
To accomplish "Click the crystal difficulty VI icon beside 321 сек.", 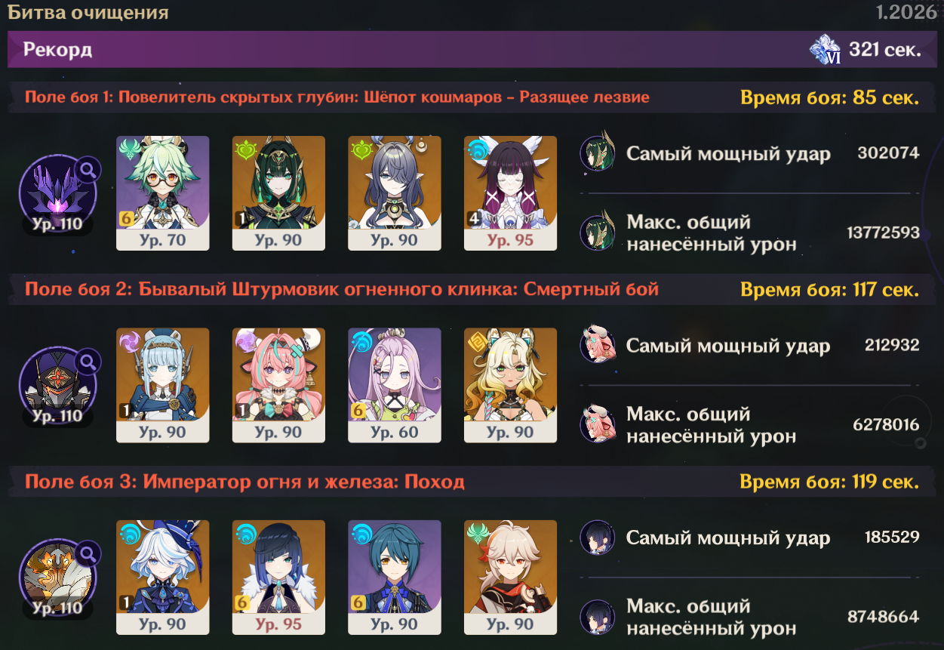I will coord(826,51).
